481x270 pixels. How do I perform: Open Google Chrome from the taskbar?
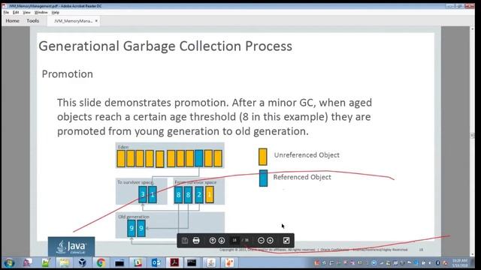[101, 262]
